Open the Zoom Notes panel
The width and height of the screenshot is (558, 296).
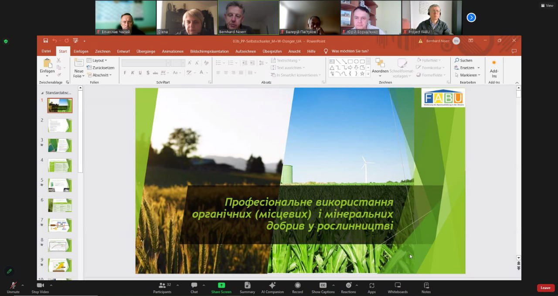426,287
